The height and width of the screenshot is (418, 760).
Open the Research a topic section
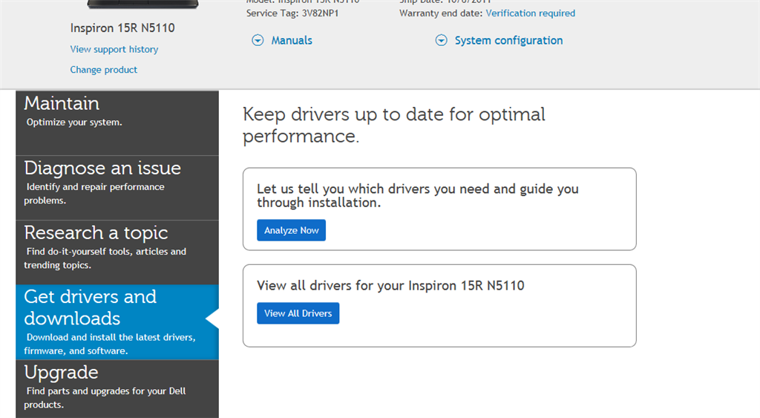117,252
